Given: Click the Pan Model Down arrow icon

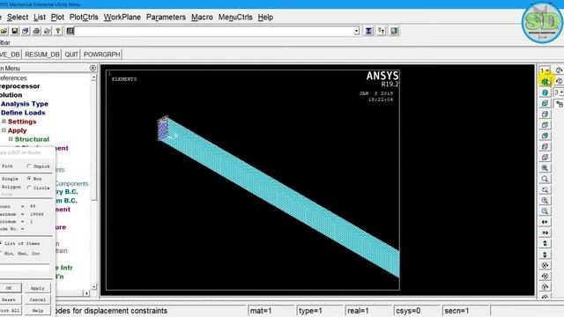Looking at the screenshot, I should pyautogui.click(x=545, y=254).
